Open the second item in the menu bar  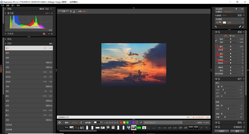coord(7,5)
